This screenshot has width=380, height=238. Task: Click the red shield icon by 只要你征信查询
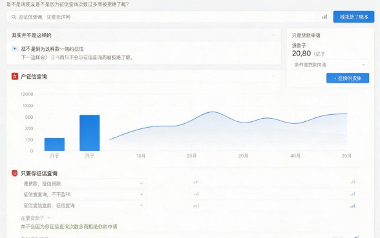click(x=15, y=173)
